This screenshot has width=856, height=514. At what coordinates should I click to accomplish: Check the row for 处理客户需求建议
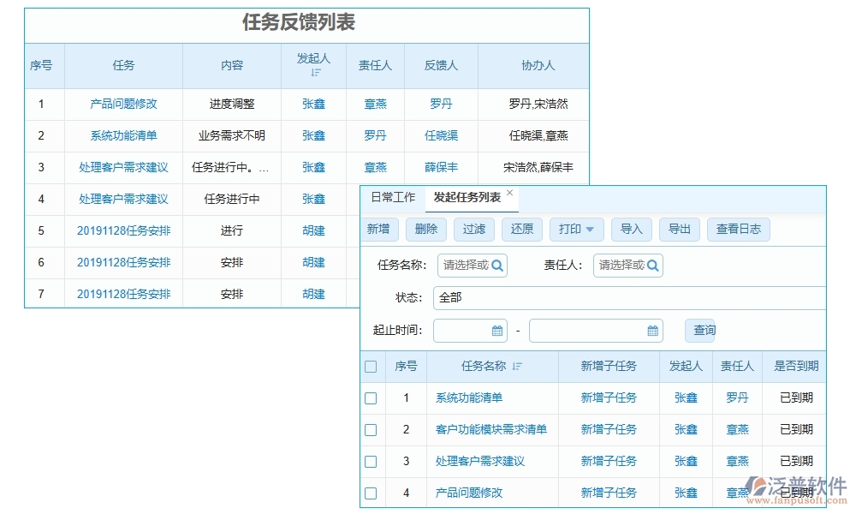371,461
